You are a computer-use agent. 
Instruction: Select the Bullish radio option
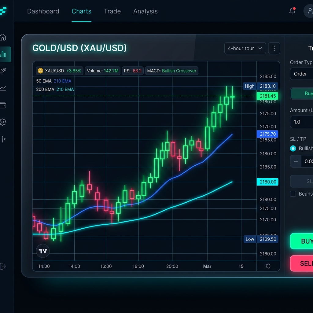(x=293, y=149)
